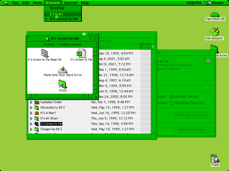The width and height of the screenshot is (229, 171).
Task: Click the zoom box of It's Green to Me window
Action: pos(91,38)
